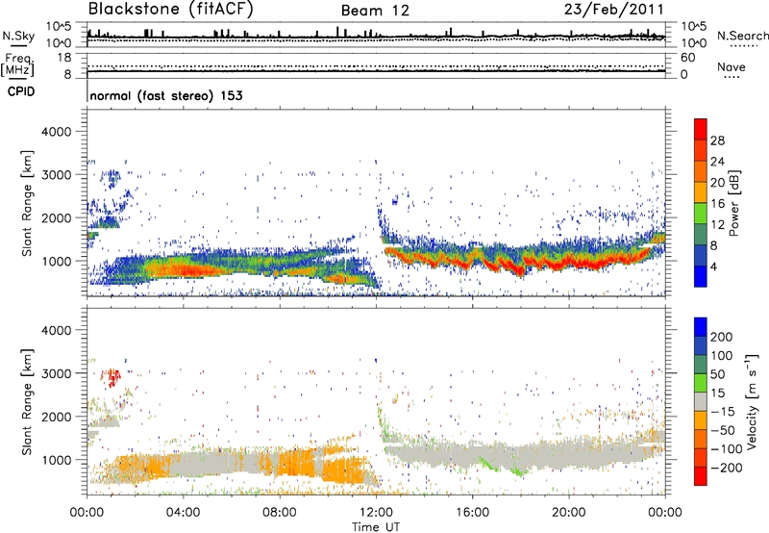Click the -15 label on velocity colorbar
Screen dimensions: 769x533
pyautogui.click(x=722, y=412)
